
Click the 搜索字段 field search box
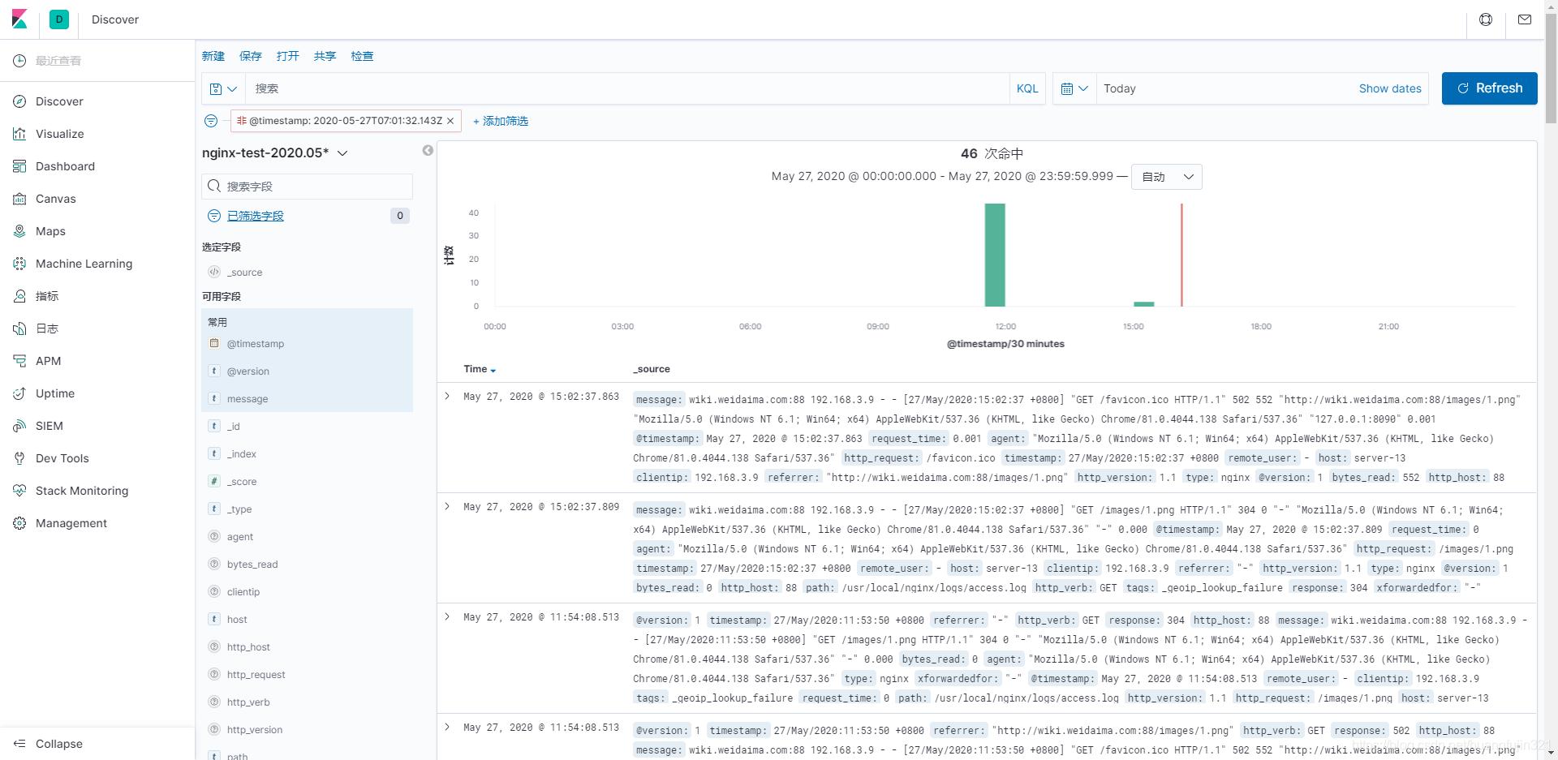click(308, 187)
